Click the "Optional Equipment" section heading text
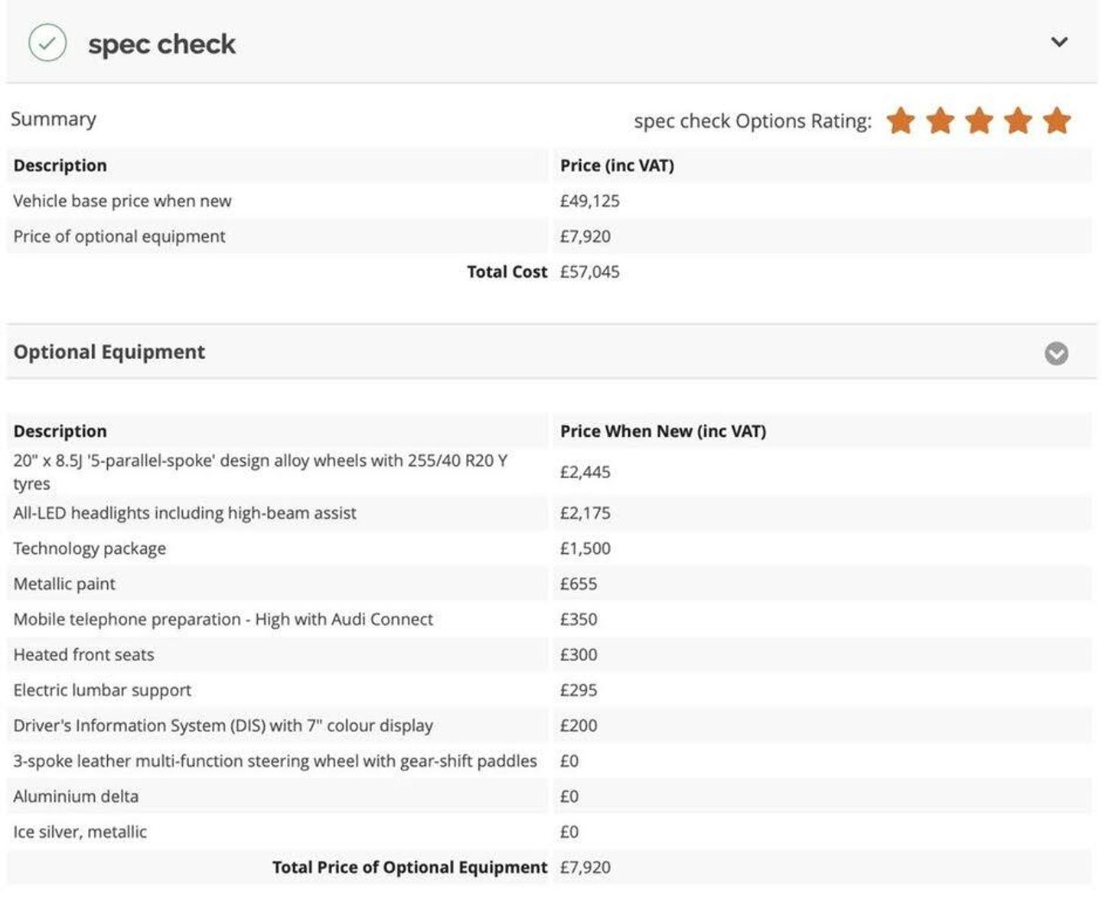1102x899 pixels. [x=109, y=352]
